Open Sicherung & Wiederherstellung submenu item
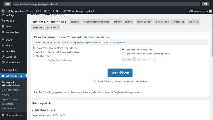Image resolution: width=213 pixels, height=120 pixels. point(11,83)
